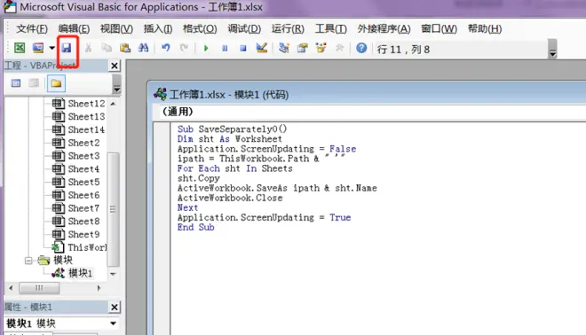This screenshot has height=335, width=586.
Task: Click horizontal scroll left arrow in project tree
Action: click(11, 288)
